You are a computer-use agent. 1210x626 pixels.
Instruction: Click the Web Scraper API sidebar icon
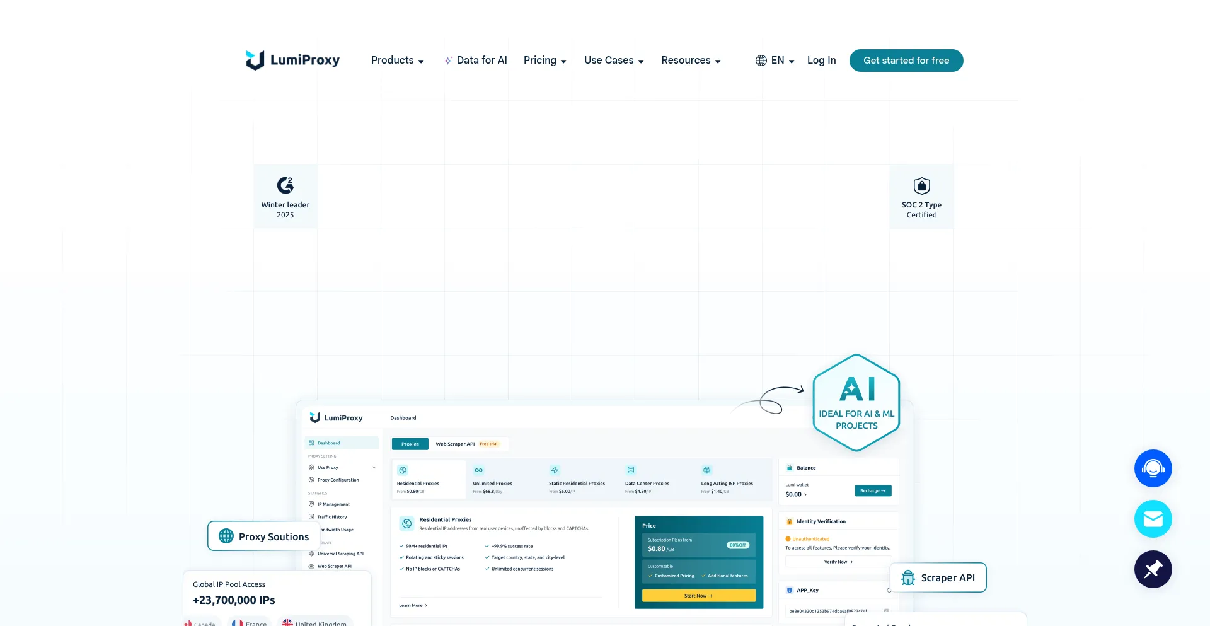coord(311,566)
